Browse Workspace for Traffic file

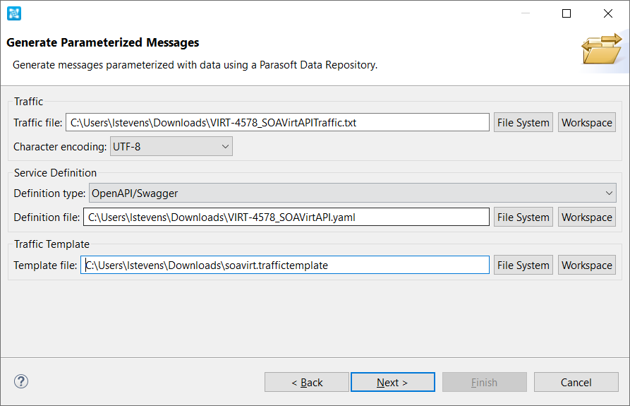click(586, 123)
